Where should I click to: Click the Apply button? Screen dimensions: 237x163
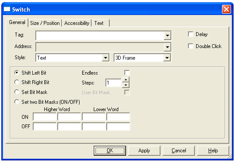[144, 151]
